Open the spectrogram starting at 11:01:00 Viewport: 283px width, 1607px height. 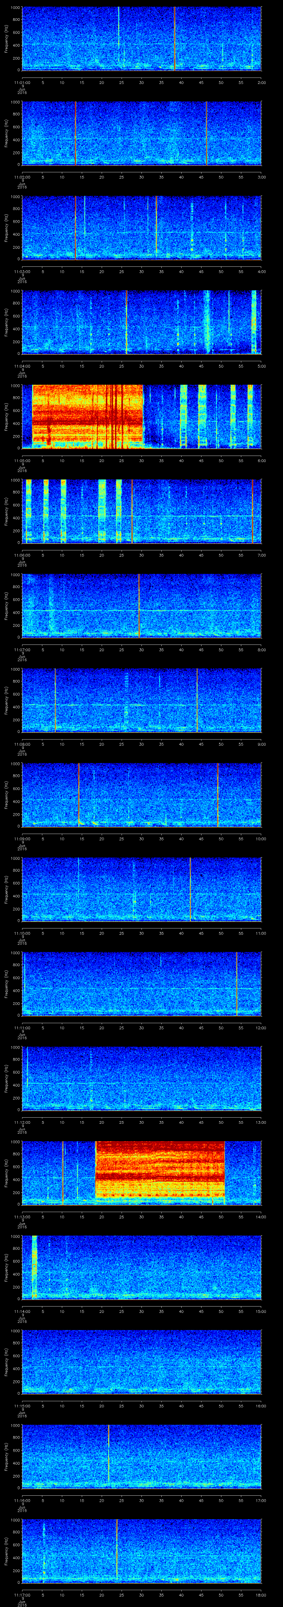(x=142, y=39)
